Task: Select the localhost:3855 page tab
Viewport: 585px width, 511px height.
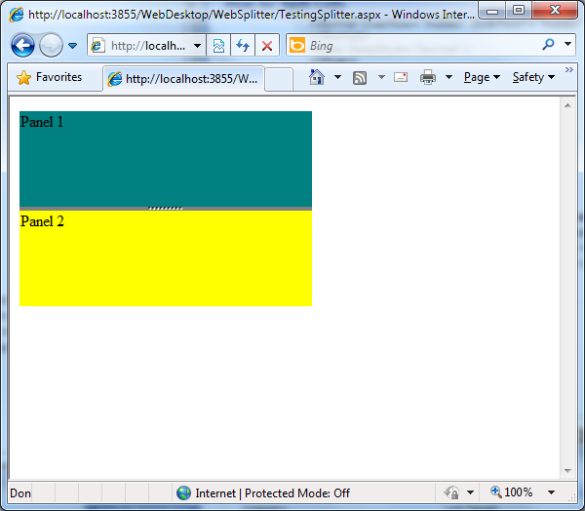Action: tap(182, 78)
